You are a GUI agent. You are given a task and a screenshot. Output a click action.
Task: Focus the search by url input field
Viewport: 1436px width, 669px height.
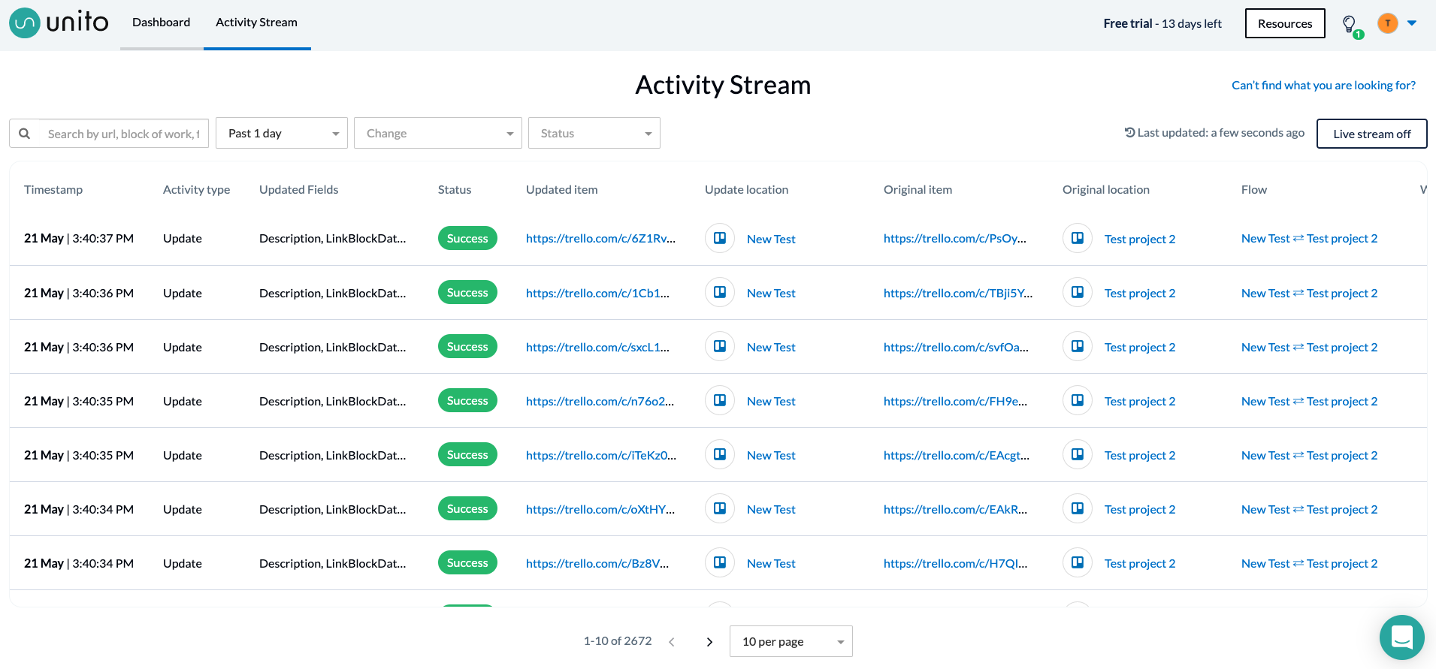124,134
